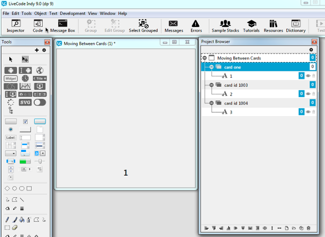Image resolution: width=325 pixels, height=237 pixels.
Task: Select the Browser globe widget
Action: click(x=40, y=70)
